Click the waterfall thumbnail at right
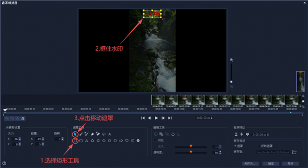This screenshot has height=168, width=308. (300, 82)
